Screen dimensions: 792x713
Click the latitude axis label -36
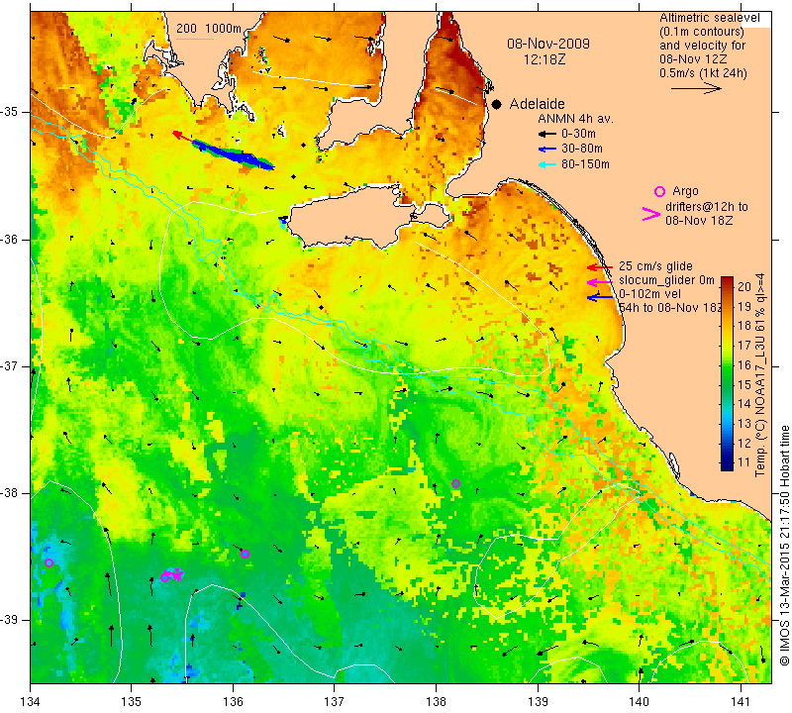[10, 239]
